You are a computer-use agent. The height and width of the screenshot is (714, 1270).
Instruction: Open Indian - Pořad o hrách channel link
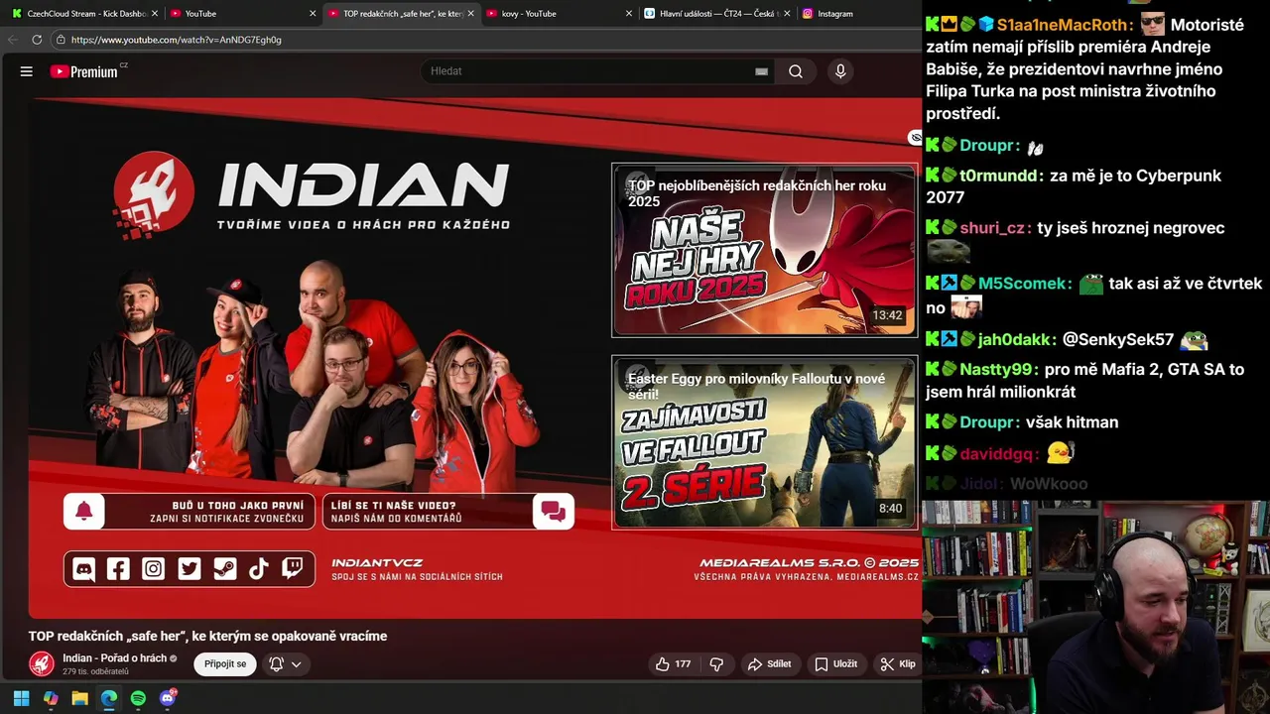click(114, 657)
